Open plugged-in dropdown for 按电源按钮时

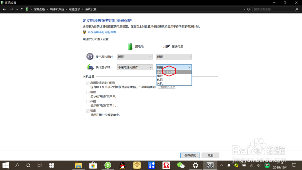click(x=174, y=56)
